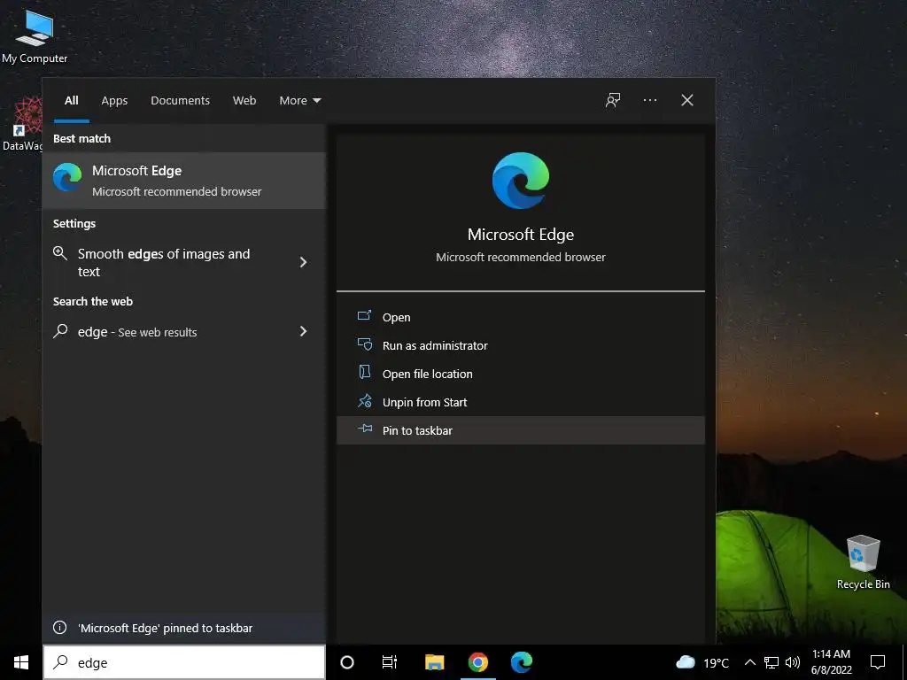Image resolution: width=907 pixels, height=680 pixels.
Task: Choose Open file location
Action: click(x=521, y=374)
